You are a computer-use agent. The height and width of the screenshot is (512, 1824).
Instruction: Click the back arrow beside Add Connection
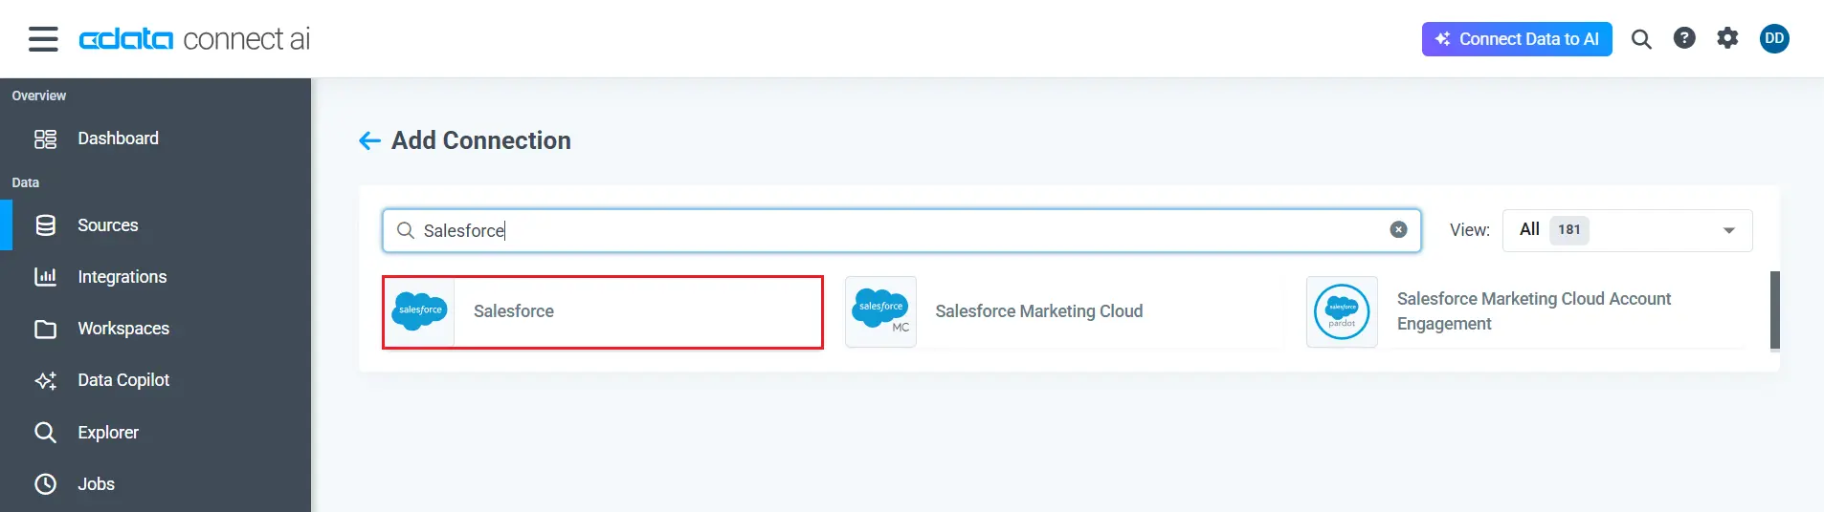click(369, 141)
